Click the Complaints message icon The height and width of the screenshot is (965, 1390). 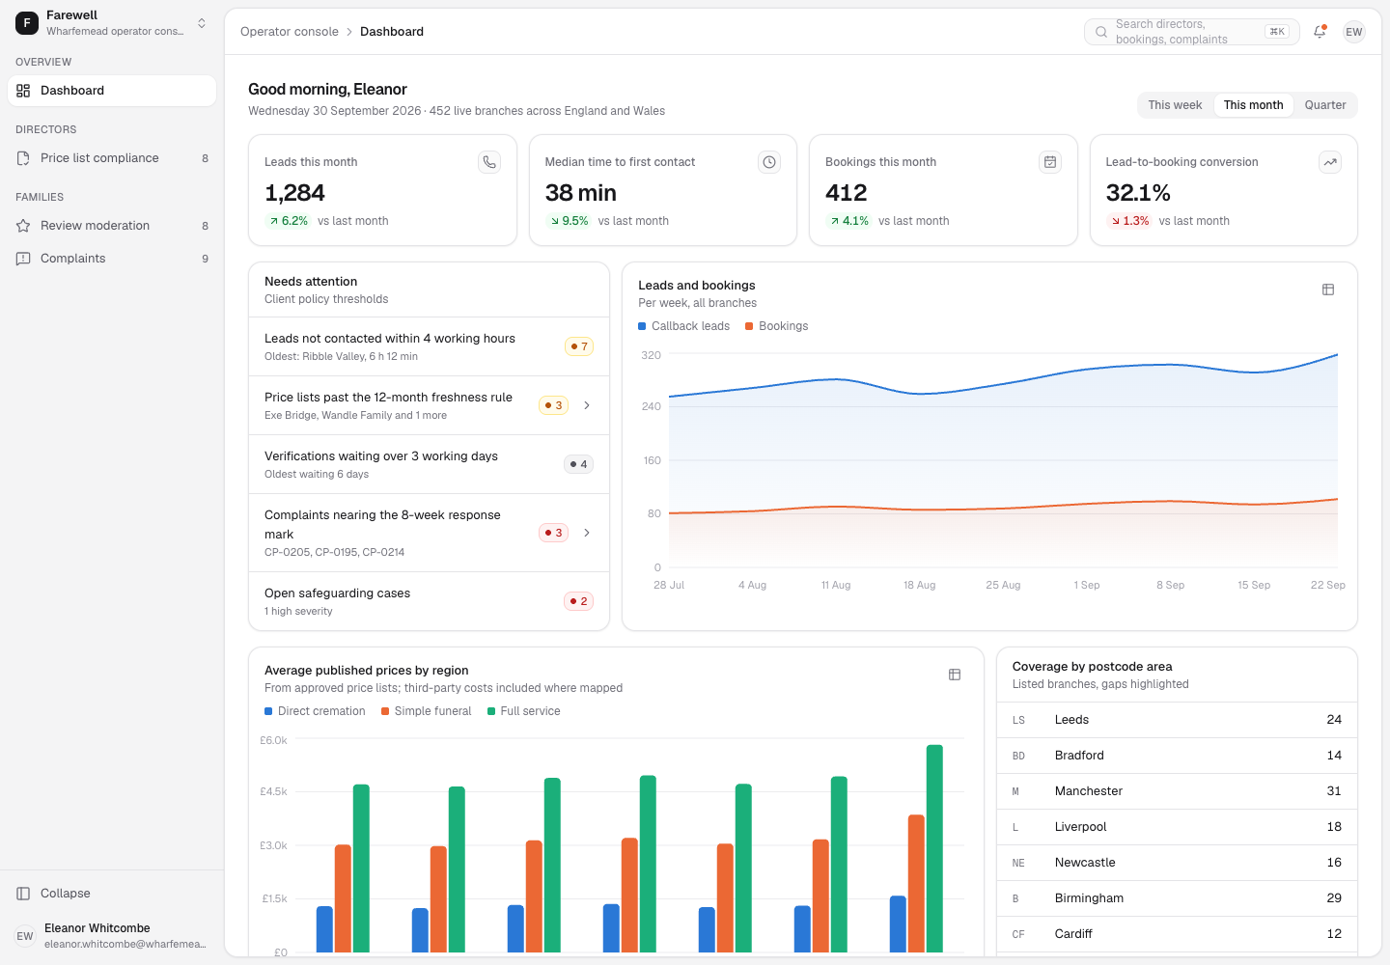click(x=23, y=259)
